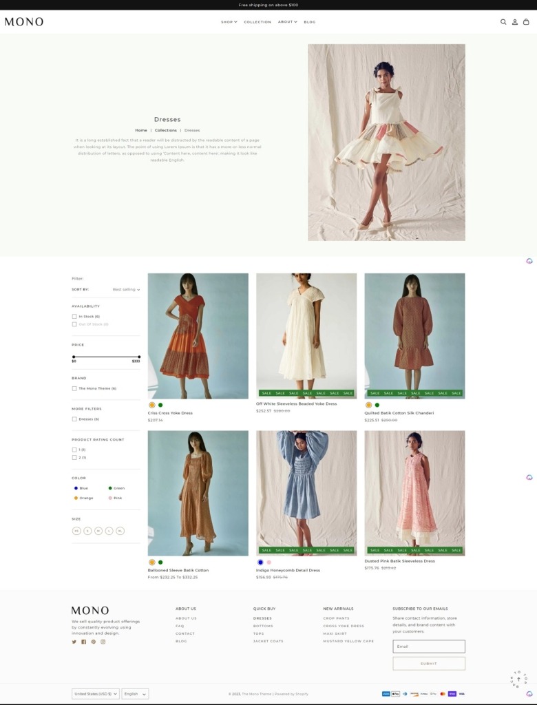Open the Instagram icon in footer

click(x=103, y=642)
